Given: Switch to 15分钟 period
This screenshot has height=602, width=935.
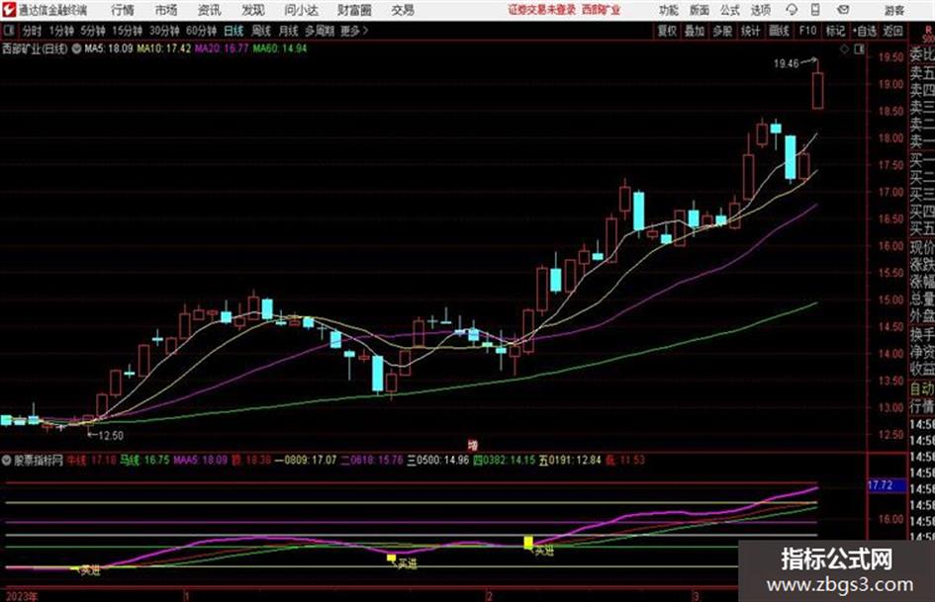Looking at the screenshot, I should tap(128, 31).
